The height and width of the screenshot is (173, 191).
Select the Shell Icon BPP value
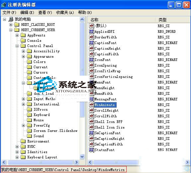[x=108, y=122]
